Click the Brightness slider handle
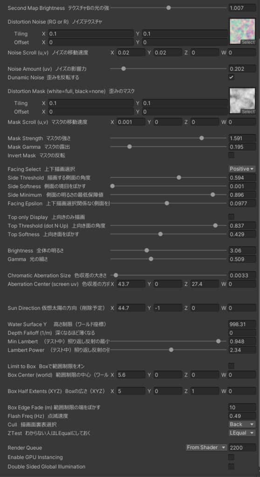 [146, 250]
